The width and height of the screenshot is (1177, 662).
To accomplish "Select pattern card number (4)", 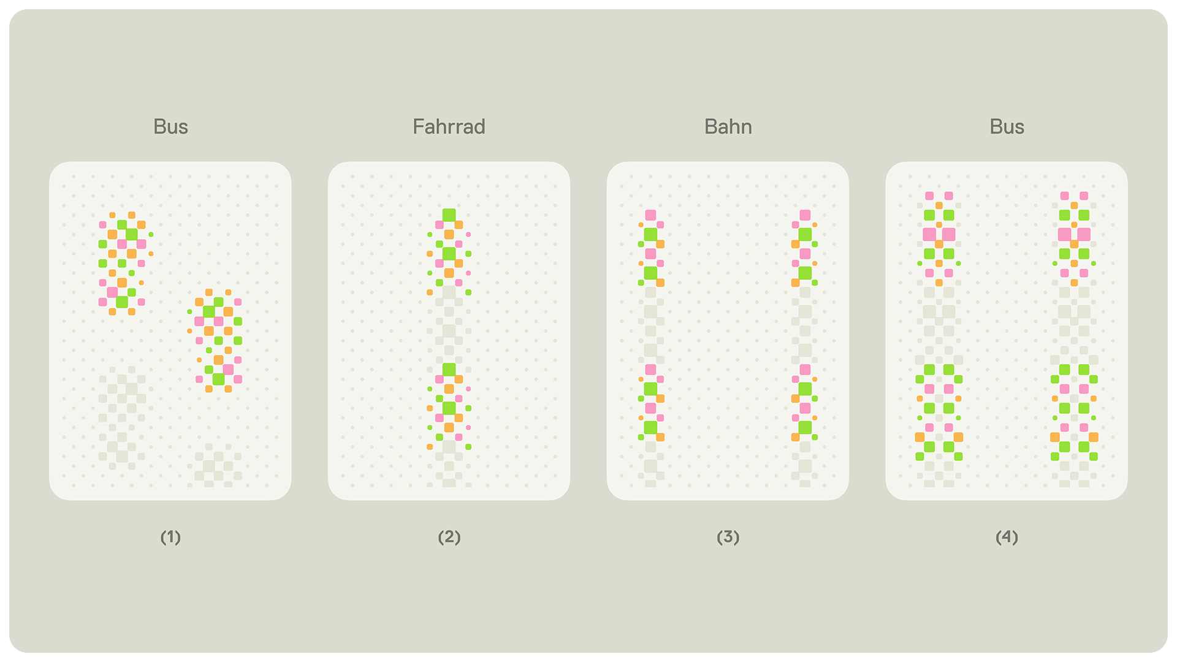I will coord(1007,331).
